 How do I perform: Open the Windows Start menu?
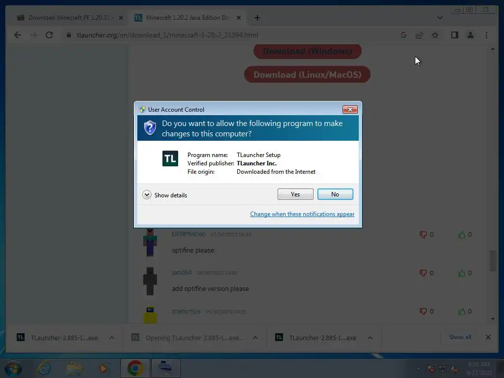click(x=13, y=368)
